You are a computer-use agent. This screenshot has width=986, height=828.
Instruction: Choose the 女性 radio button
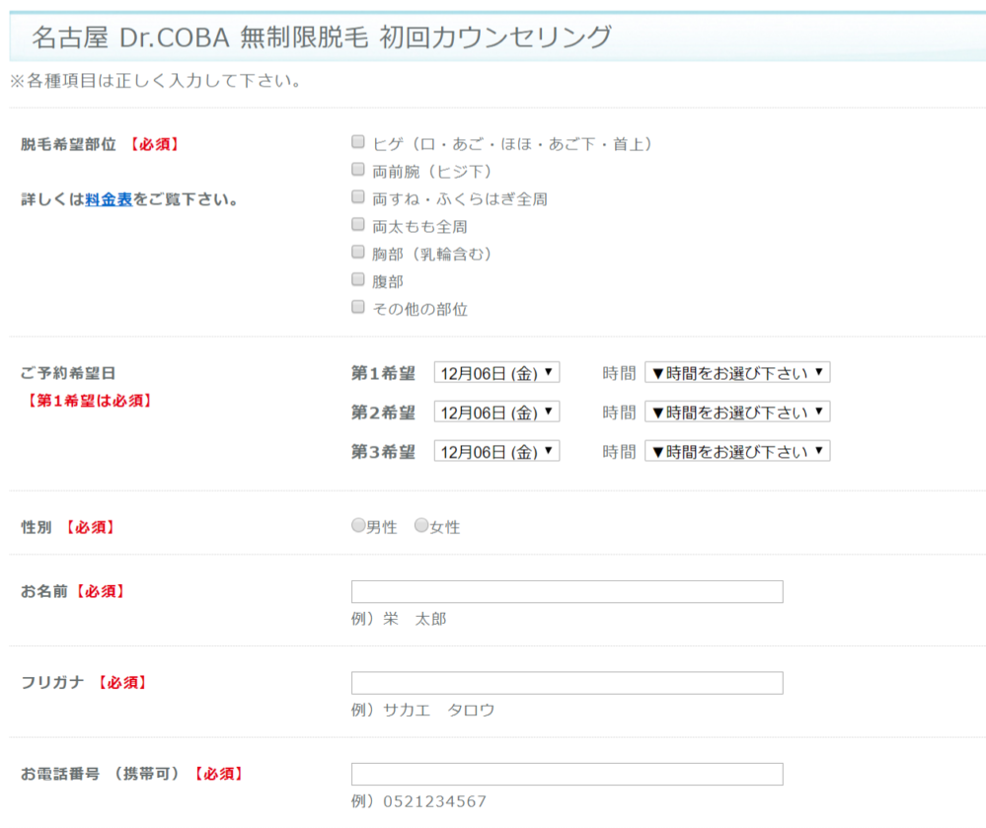click(x=421, y=525)
